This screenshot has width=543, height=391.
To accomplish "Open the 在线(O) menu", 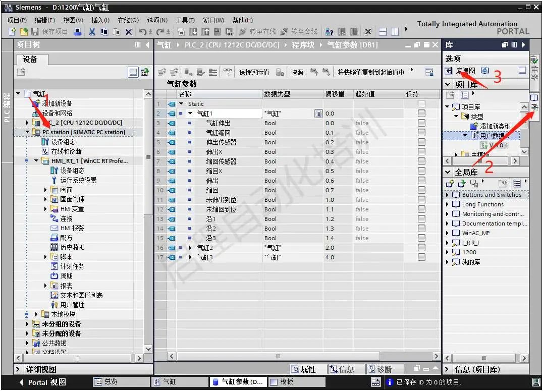I will [128, 21].
